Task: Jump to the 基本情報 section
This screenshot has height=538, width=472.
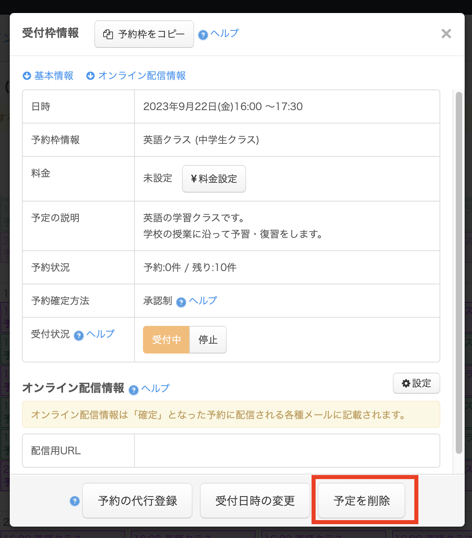Action: (x=54, y=76)
